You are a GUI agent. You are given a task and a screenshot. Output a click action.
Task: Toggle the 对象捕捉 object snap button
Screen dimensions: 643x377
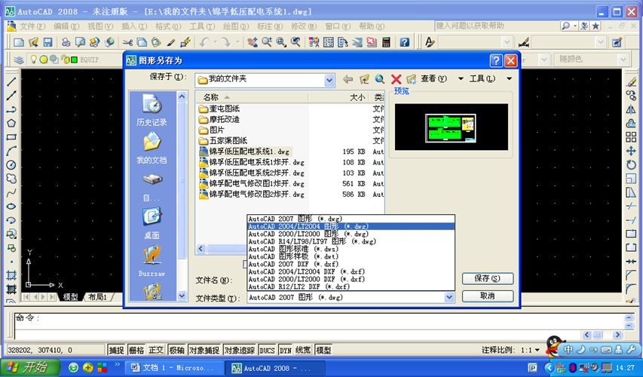pyautogui.click(x=204, y=350)
